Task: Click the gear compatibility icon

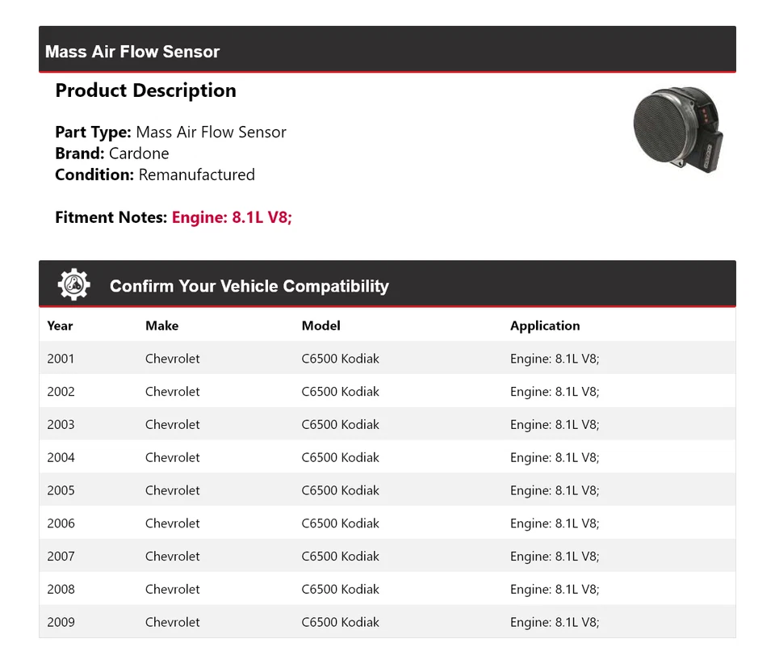Action: point(74,285)
